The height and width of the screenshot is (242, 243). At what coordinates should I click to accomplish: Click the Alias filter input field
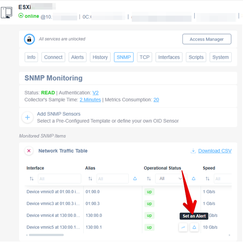pyautogui.click(x=113, y=179)
